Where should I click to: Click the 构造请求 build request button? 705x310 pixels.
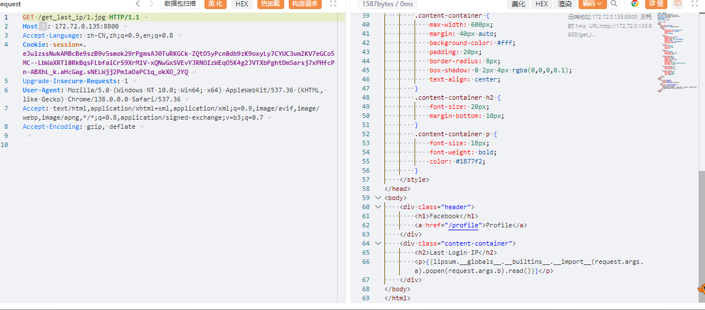pos(305,4)
